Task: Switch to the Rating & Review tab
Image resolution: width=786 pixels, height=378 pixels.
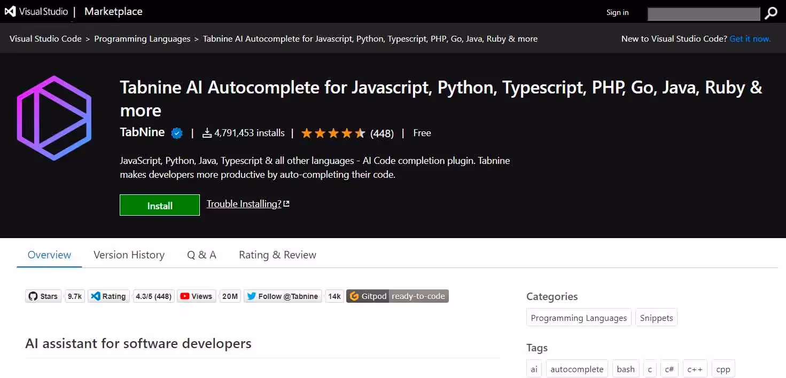Action: point(277,255)
